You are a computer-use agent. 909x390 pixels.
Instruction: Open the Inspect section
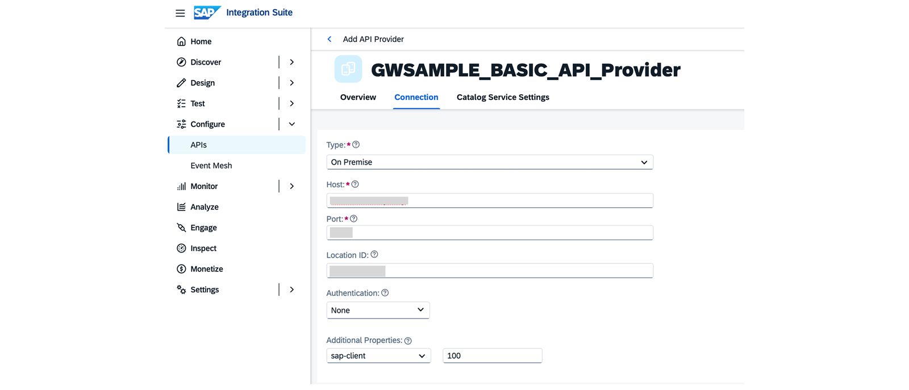[203, 248]
